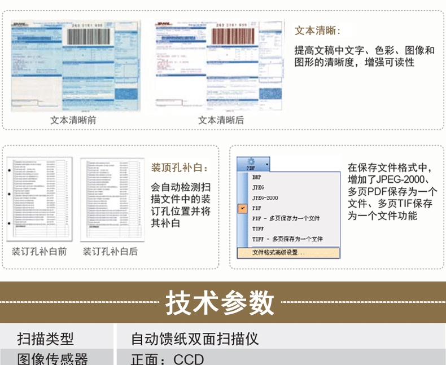Click the 装顶孔补白: feature heading
The width and height of the screenshot is (446, 365).
point(180,168)
